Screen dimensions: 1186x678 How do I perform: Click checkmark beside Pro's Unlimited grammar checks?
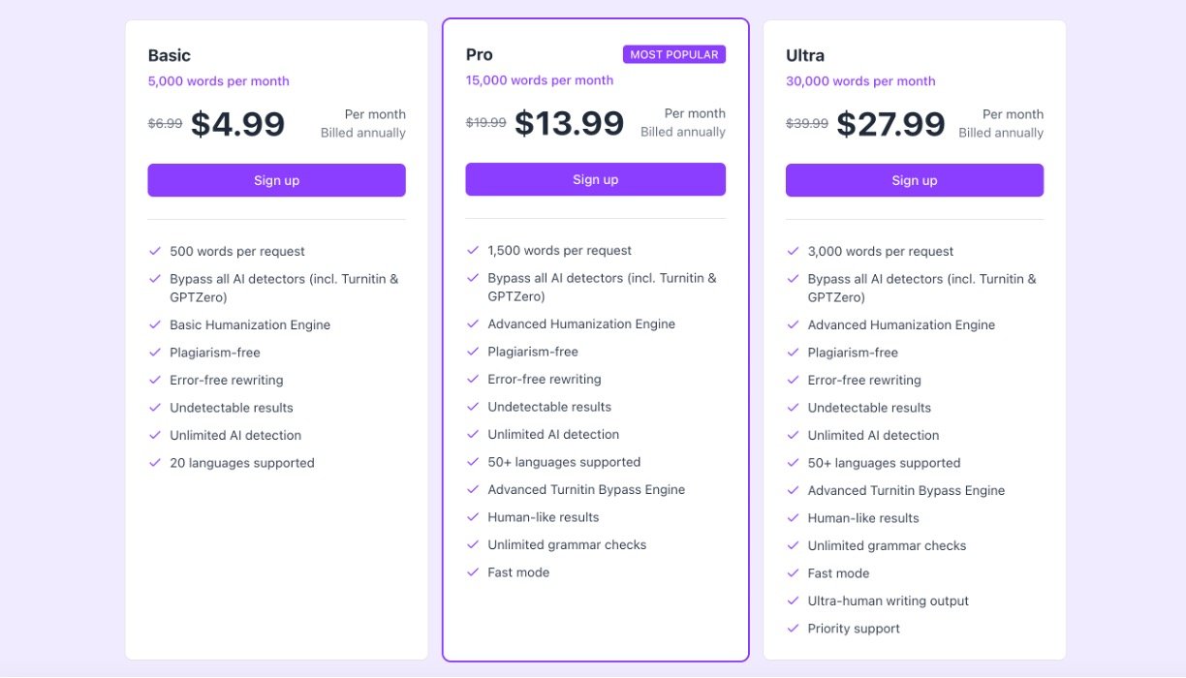(473, 544)
